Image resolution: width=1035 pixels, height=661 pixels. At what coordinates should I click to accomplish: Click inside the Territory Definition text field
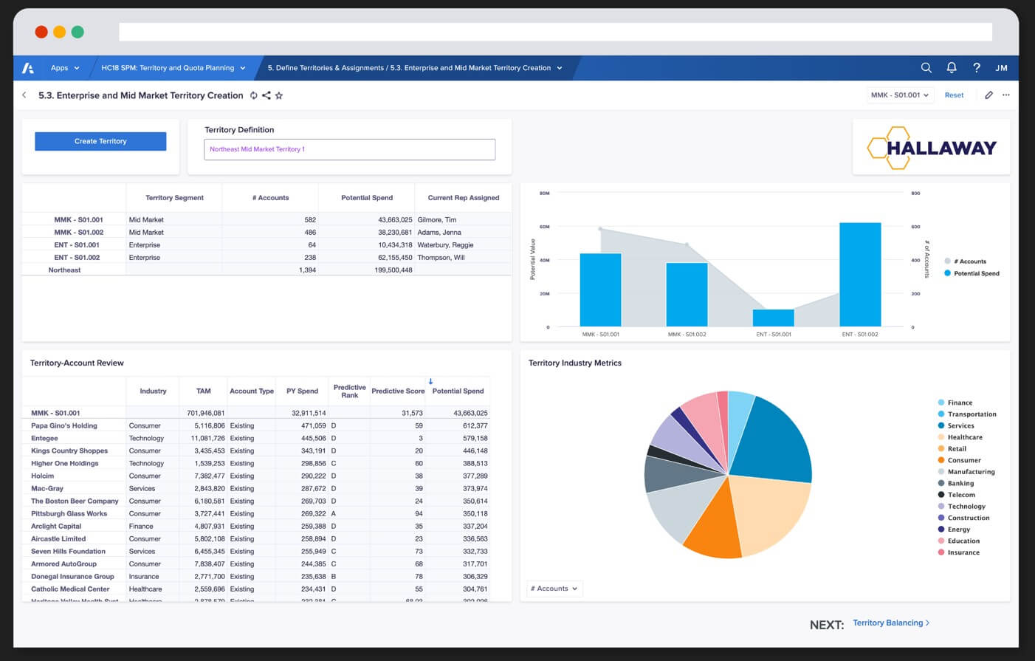pyautogui.click(x=349, y=149)
